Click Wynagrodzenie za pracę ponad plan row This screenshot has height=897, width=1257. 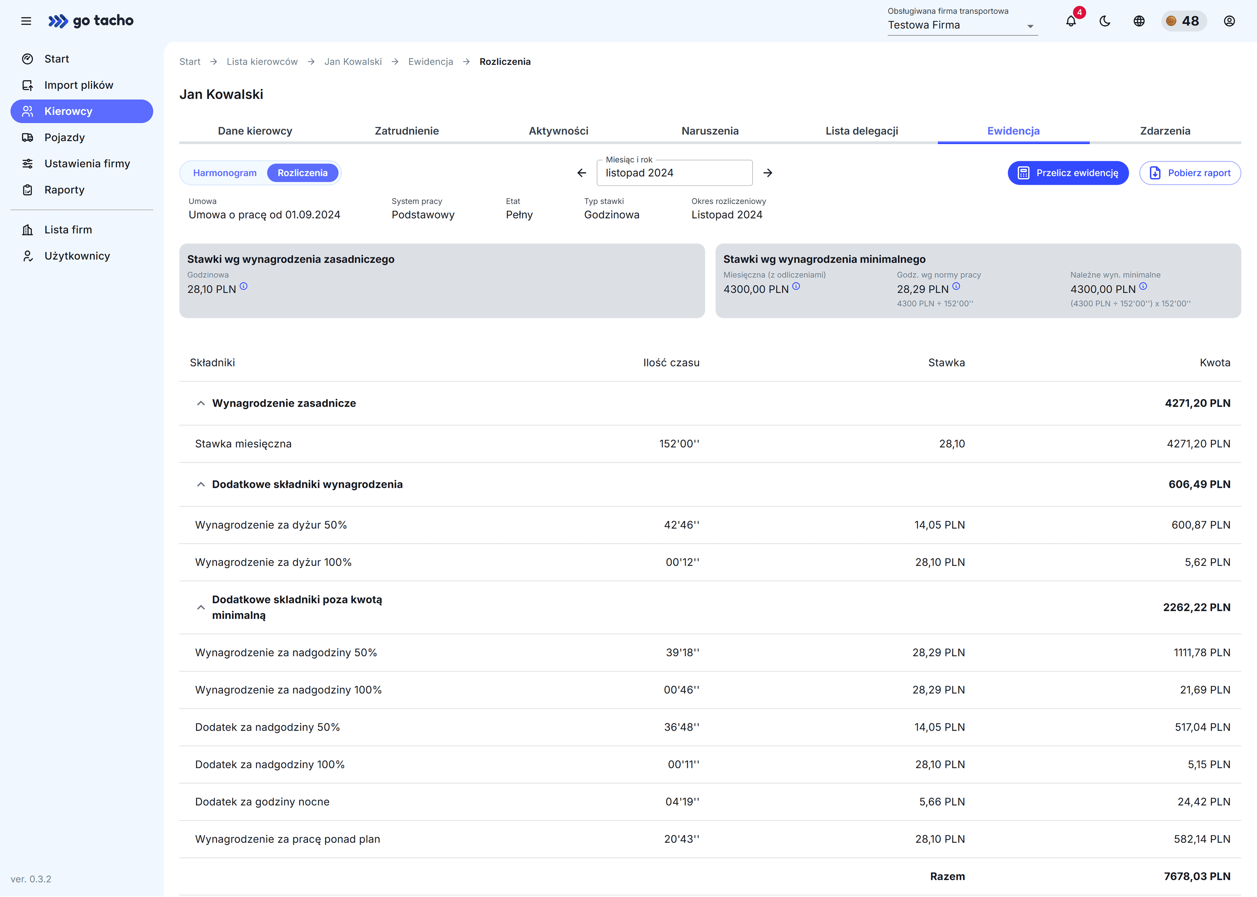710,839
